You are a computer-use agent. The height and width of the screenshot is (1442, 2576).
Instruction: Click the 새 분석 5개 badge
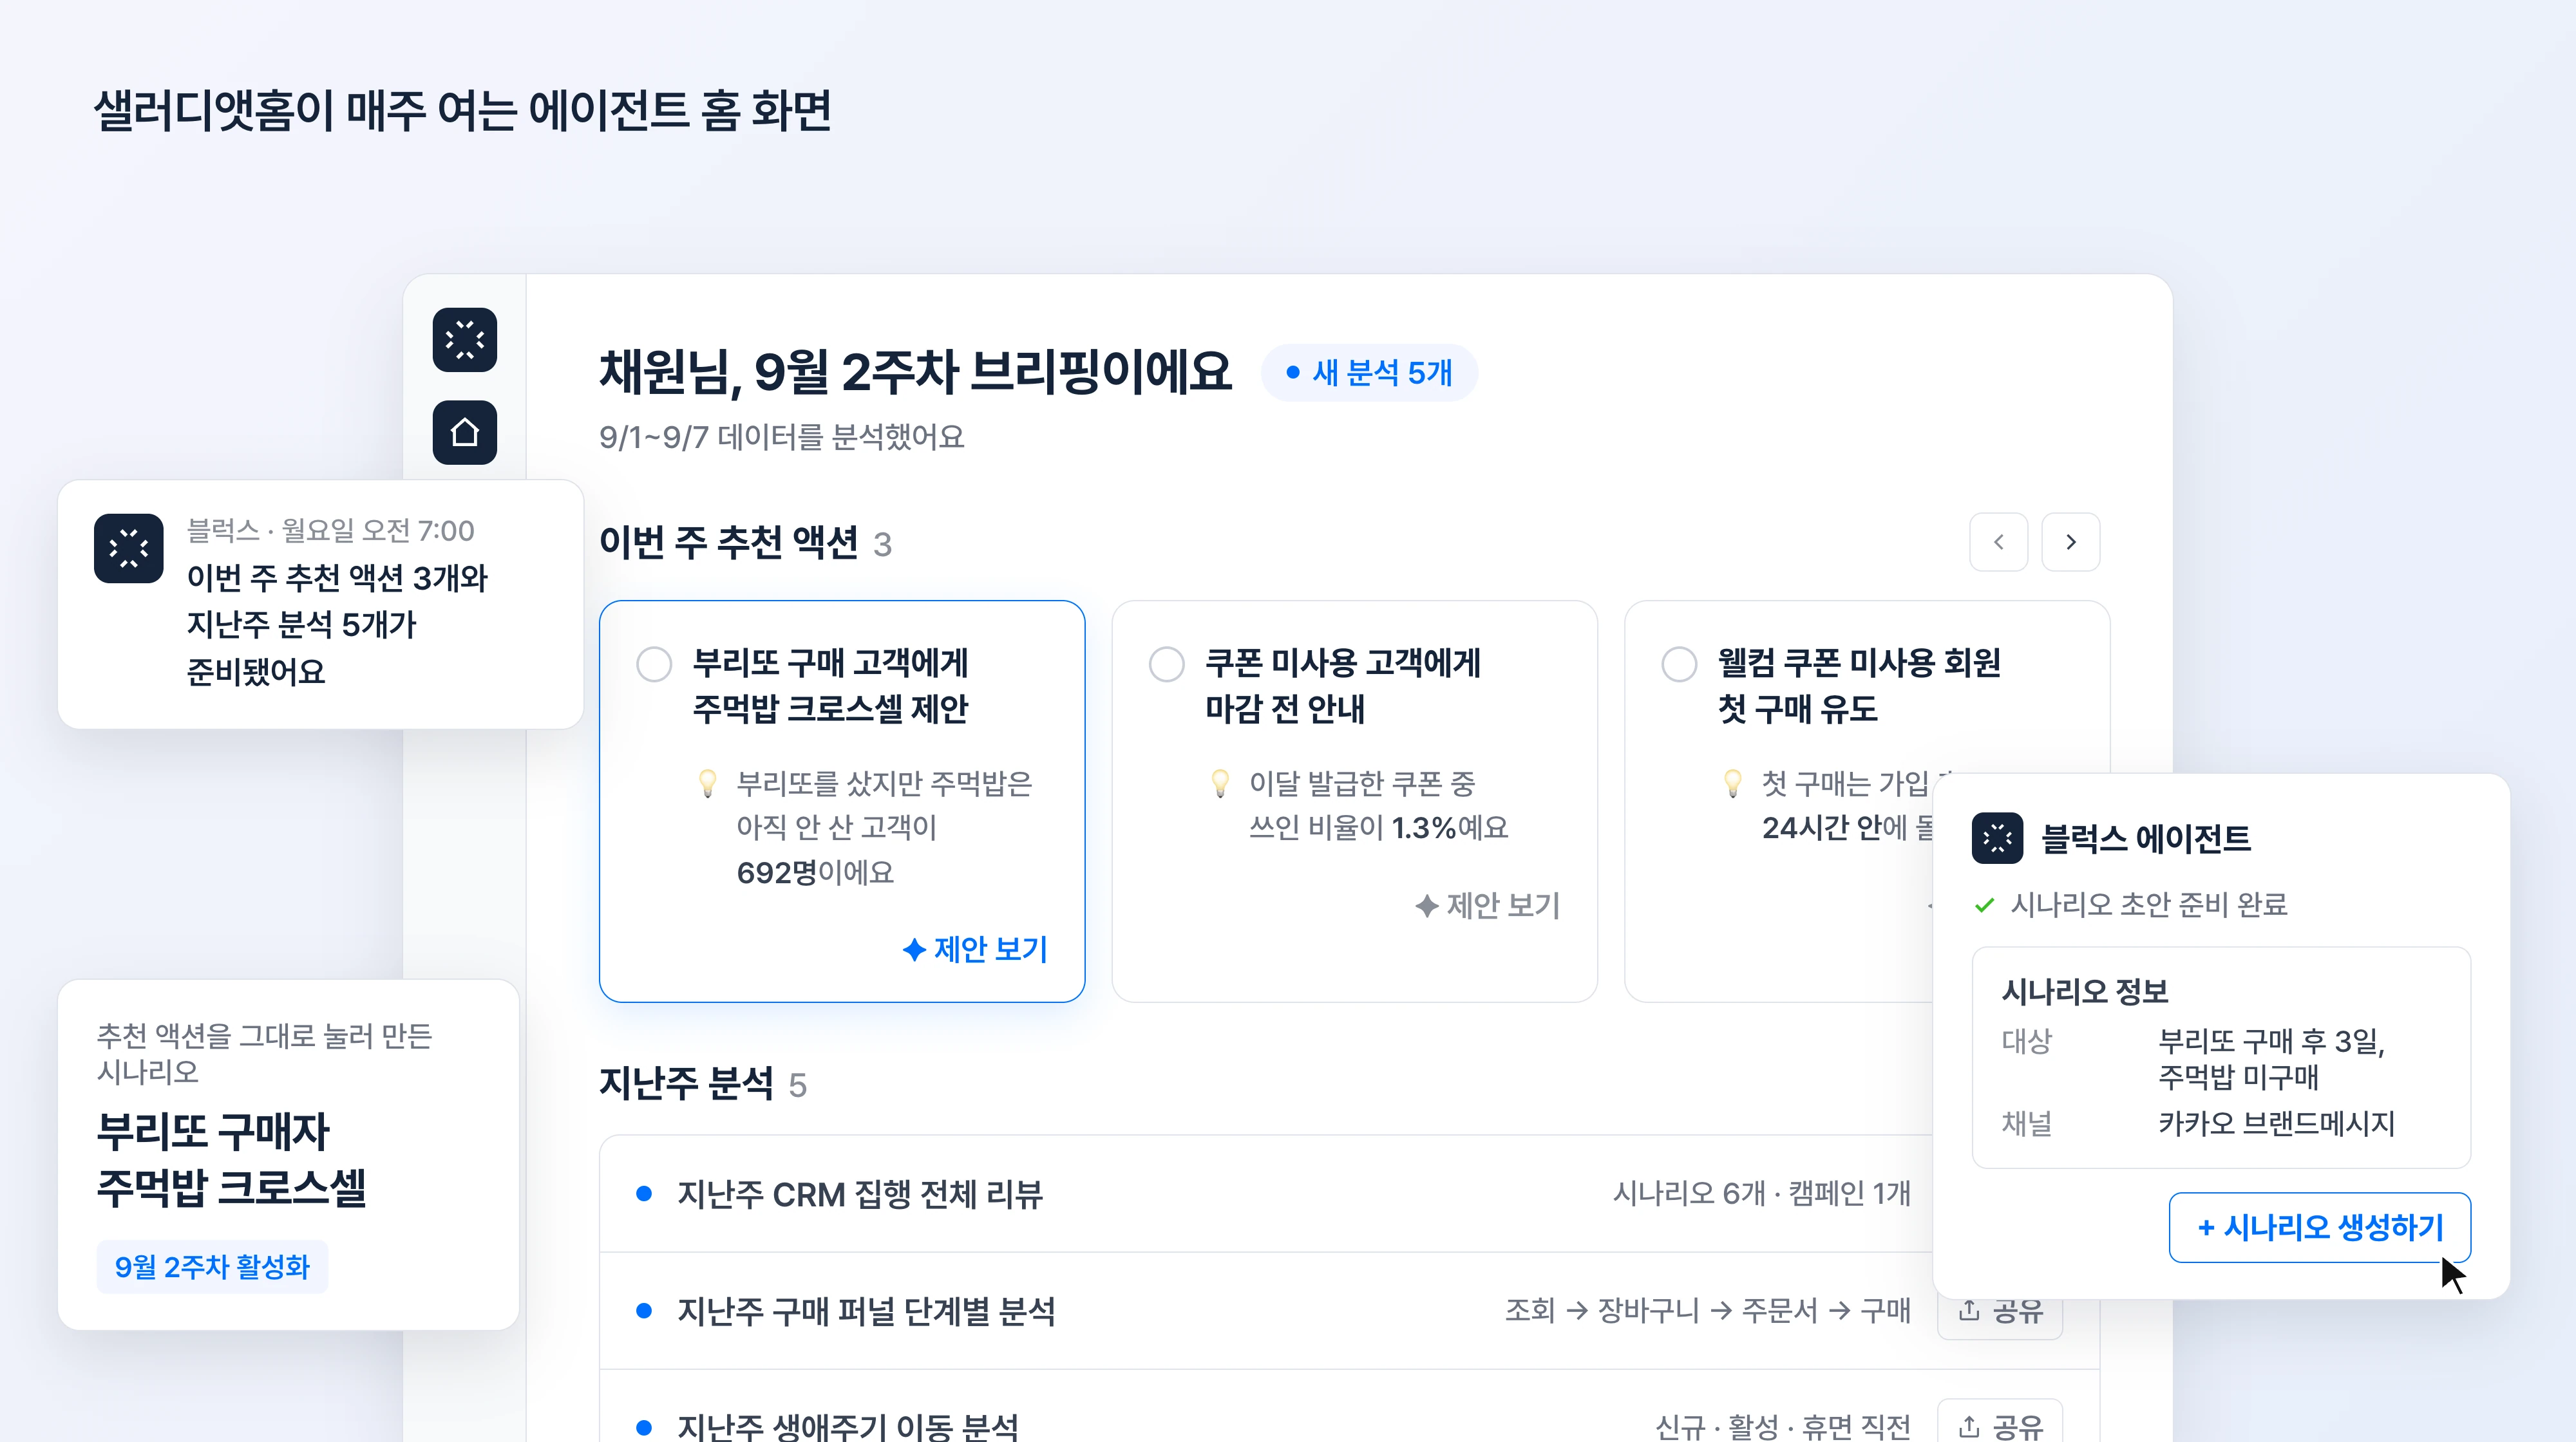coord(1369,374)
